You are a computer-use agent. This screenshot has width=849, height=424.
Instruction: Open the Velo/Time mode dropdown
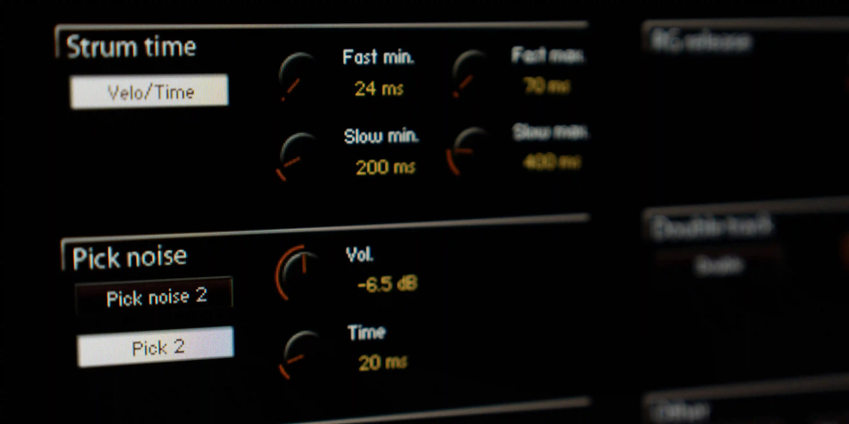149,91
